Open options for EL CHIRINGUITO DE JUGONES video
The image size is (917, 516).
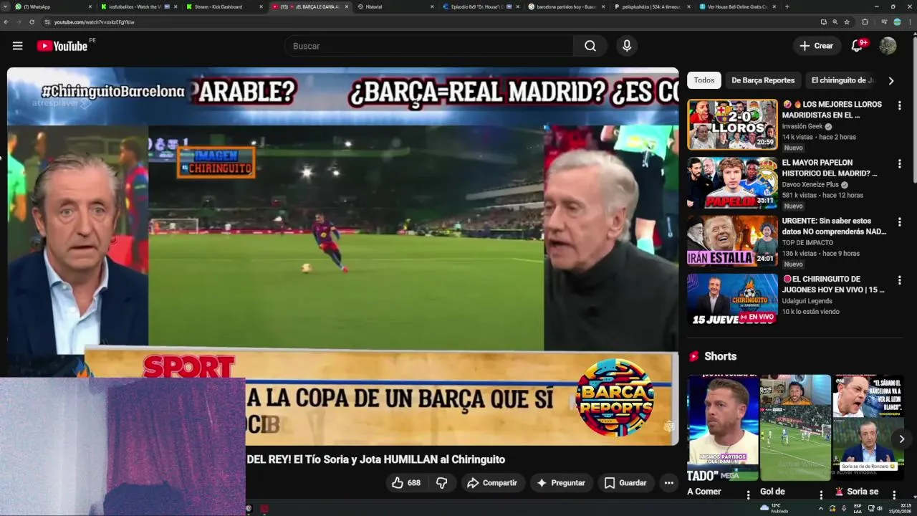[x=899, y=280]
